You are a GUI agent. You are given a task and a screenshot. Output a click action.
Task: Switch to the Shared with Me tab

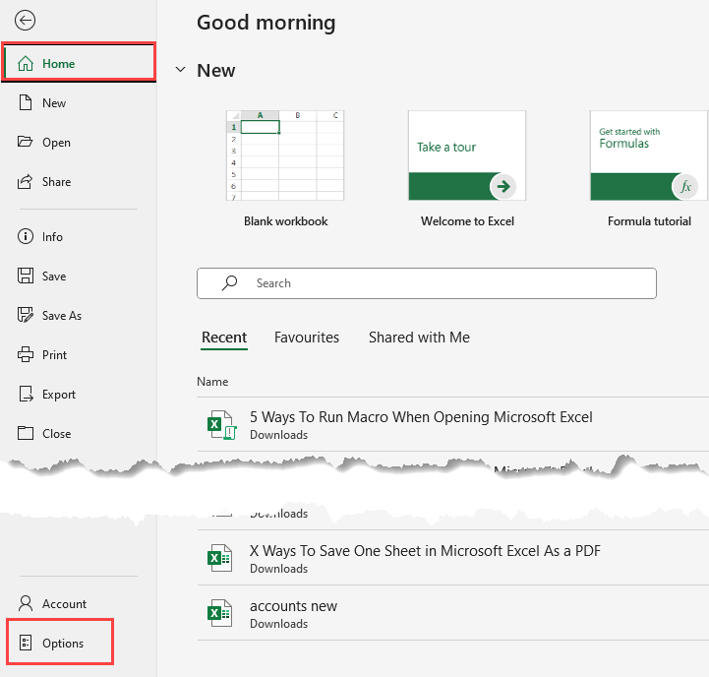click(x=419, y=338)
